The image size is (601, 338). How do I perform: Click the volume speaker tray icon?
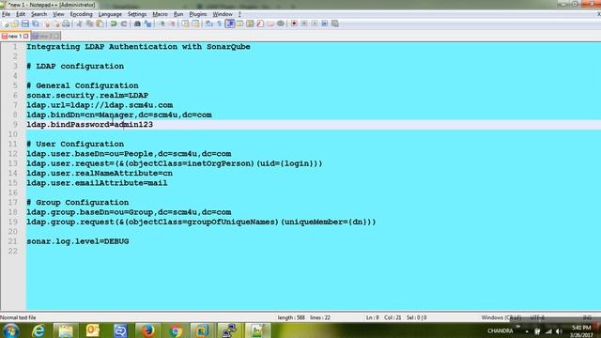click(560, 331)
